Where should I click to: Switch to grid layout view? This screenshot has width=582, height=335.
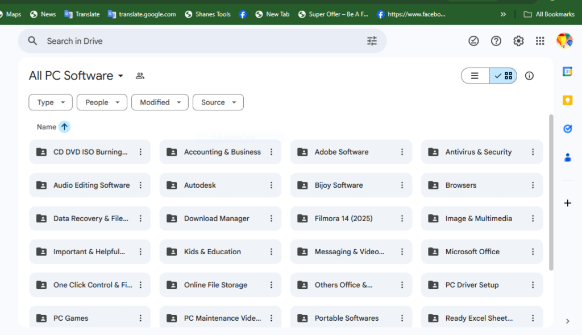click(x=503, y=76)
